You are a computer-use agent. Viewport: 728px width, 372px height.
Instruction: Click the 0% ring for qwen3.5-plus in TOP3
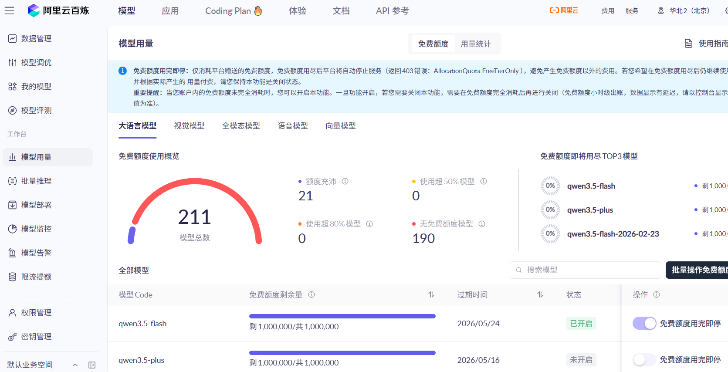[551, 210]
